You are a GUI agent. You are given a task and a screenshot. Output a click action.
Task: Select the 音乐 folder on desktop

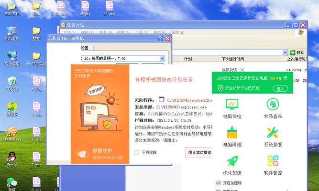pos(36,9)
